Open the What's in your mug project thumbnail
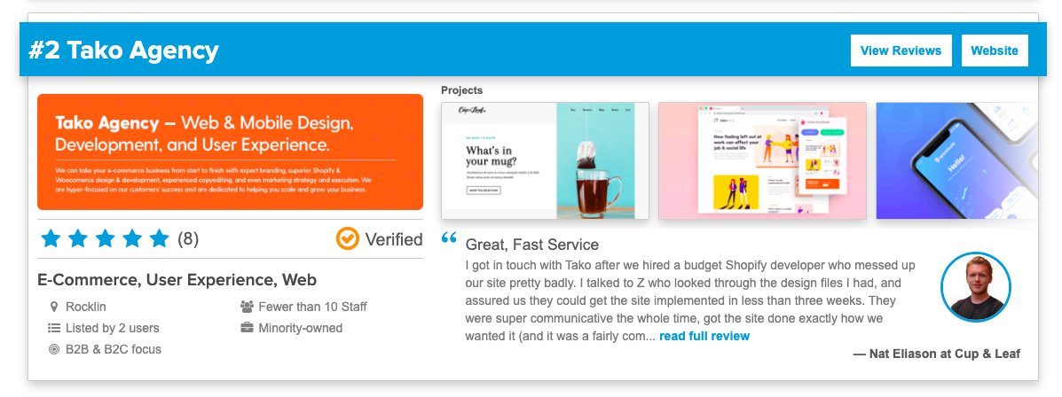 (546, 161)
